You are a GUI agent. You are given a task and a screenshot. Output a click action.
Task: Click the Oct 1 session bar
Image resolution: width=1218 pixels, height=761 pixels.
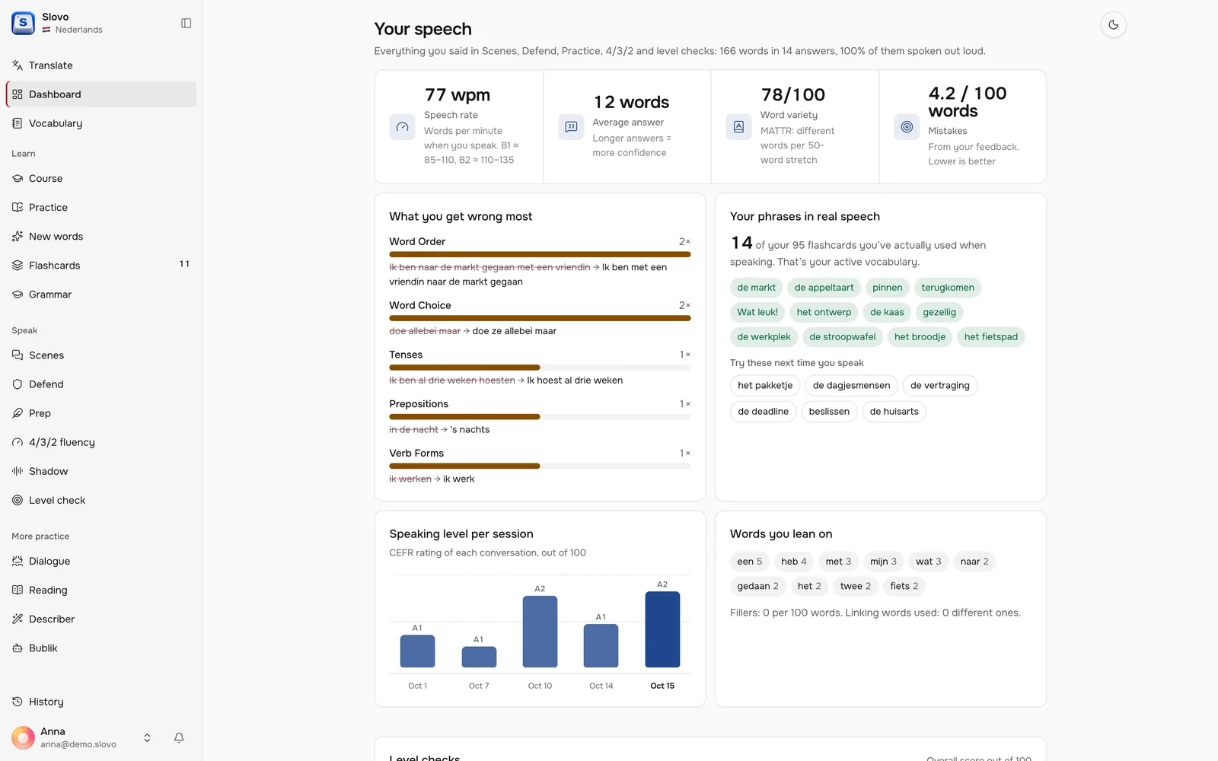click(x=417, y=651)
